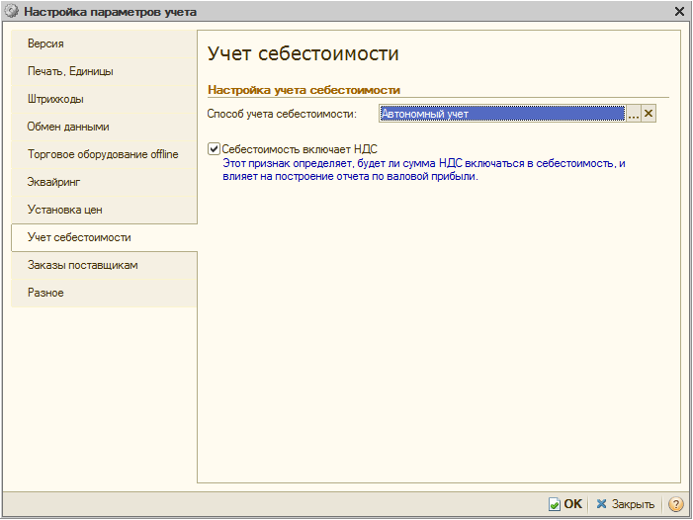Open the help question mark icon
This screenshot has width=693, height=520.
(676, 504)
